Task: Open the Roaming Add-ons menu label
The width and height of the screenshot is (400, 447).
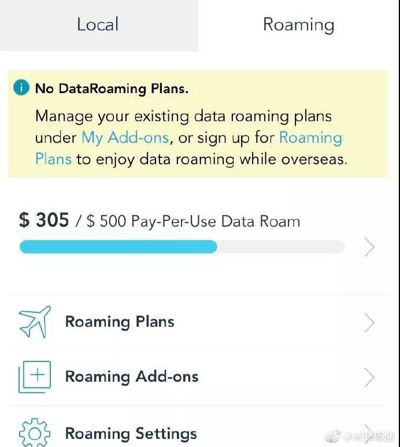Action: [x=132, y=376]
